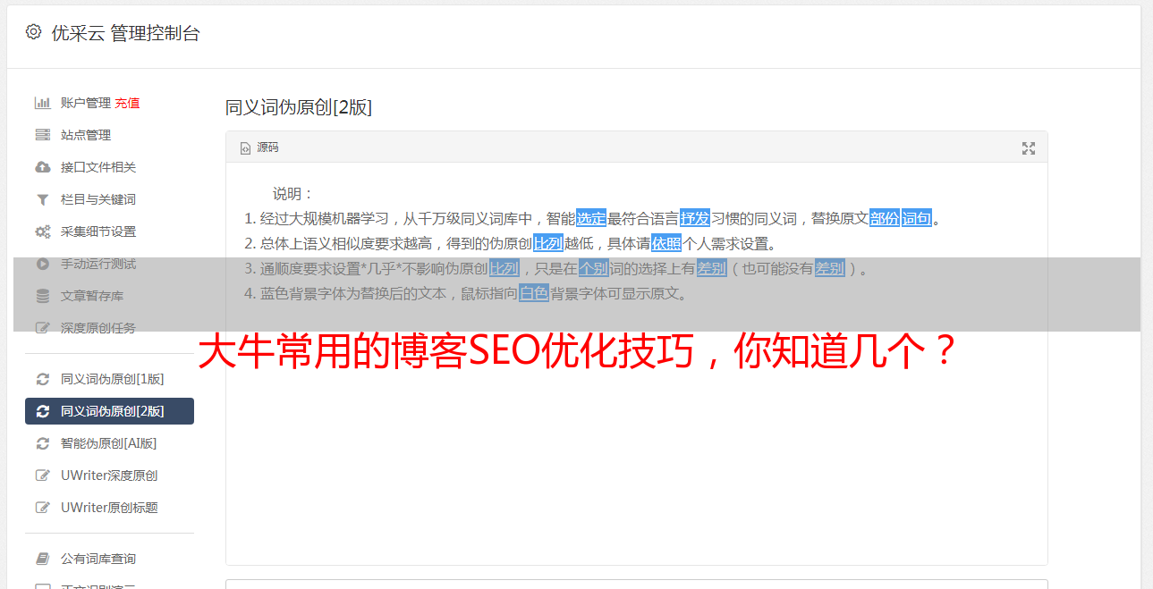Click the red headline about 博客SEO优化技巧
The height and width of the screenshot is (589, 1153).
click(579, 353)
